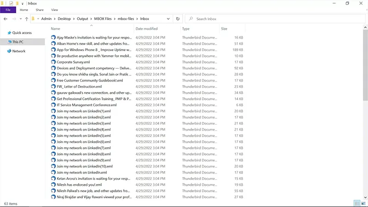Select file Join my network on LinkedIn(8).eml
Image resolution: width=368 pixels, height=207 pixels.
(84, 154)
